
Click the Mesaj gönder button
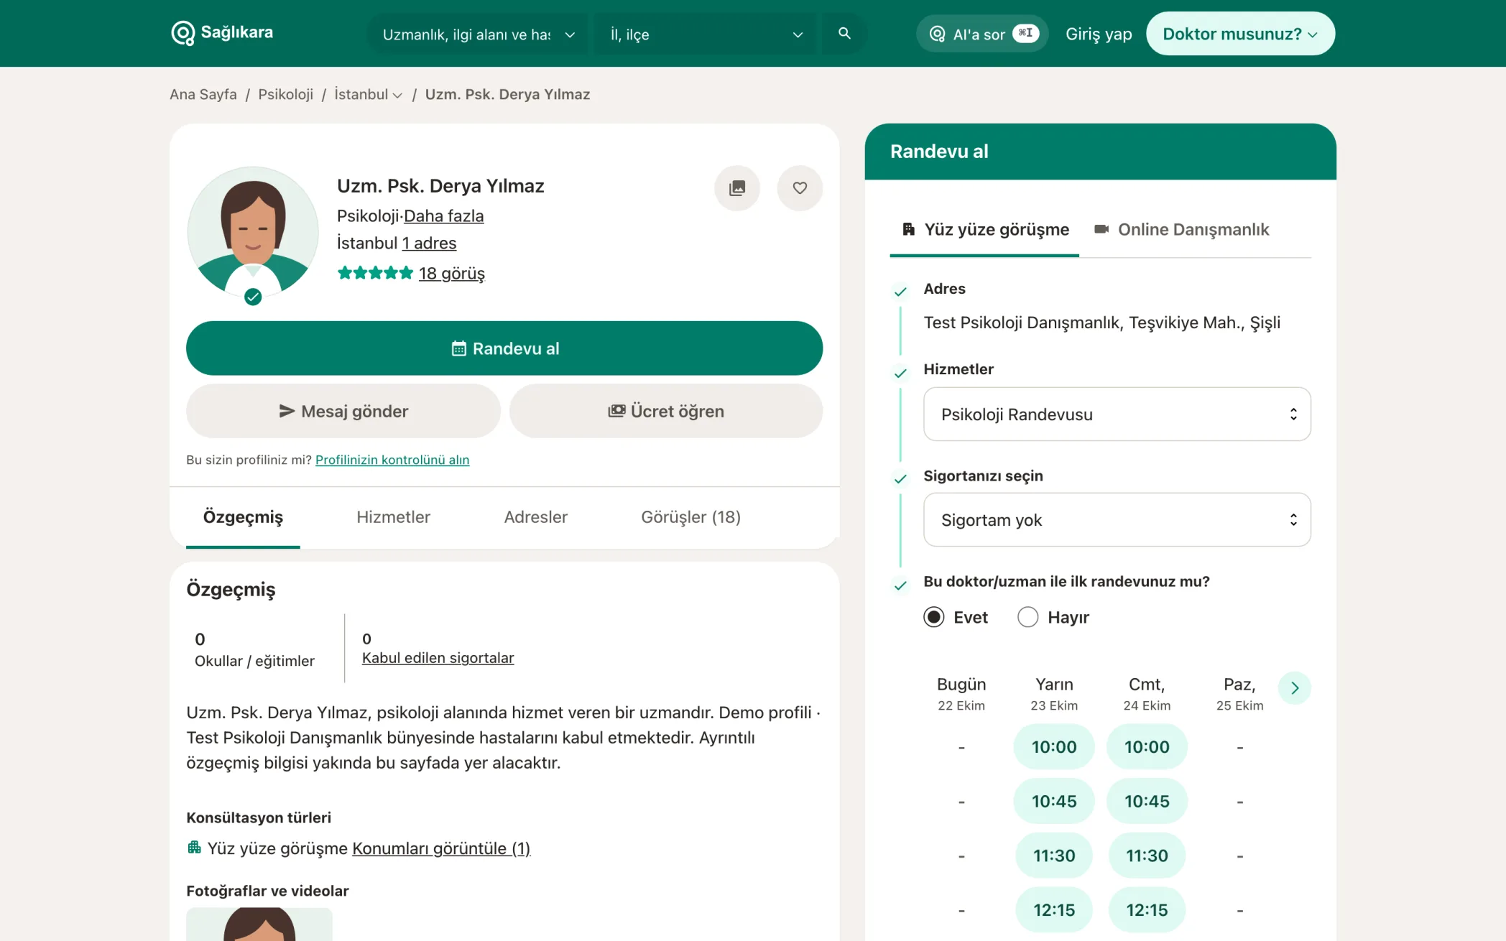(x=343, y=411)
